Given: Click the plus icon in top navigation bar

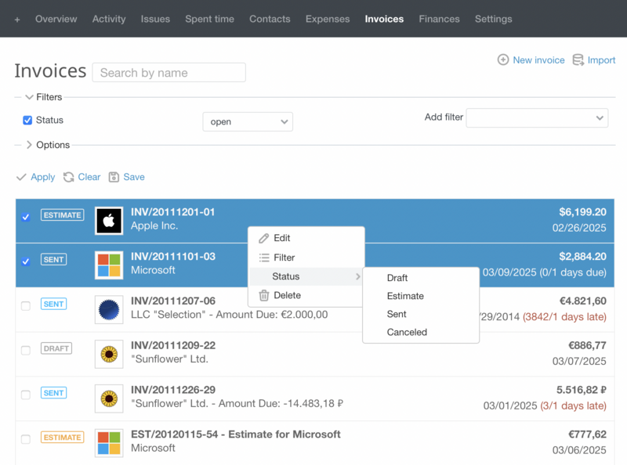Looking at the screenshot, I should click(17, 19).
